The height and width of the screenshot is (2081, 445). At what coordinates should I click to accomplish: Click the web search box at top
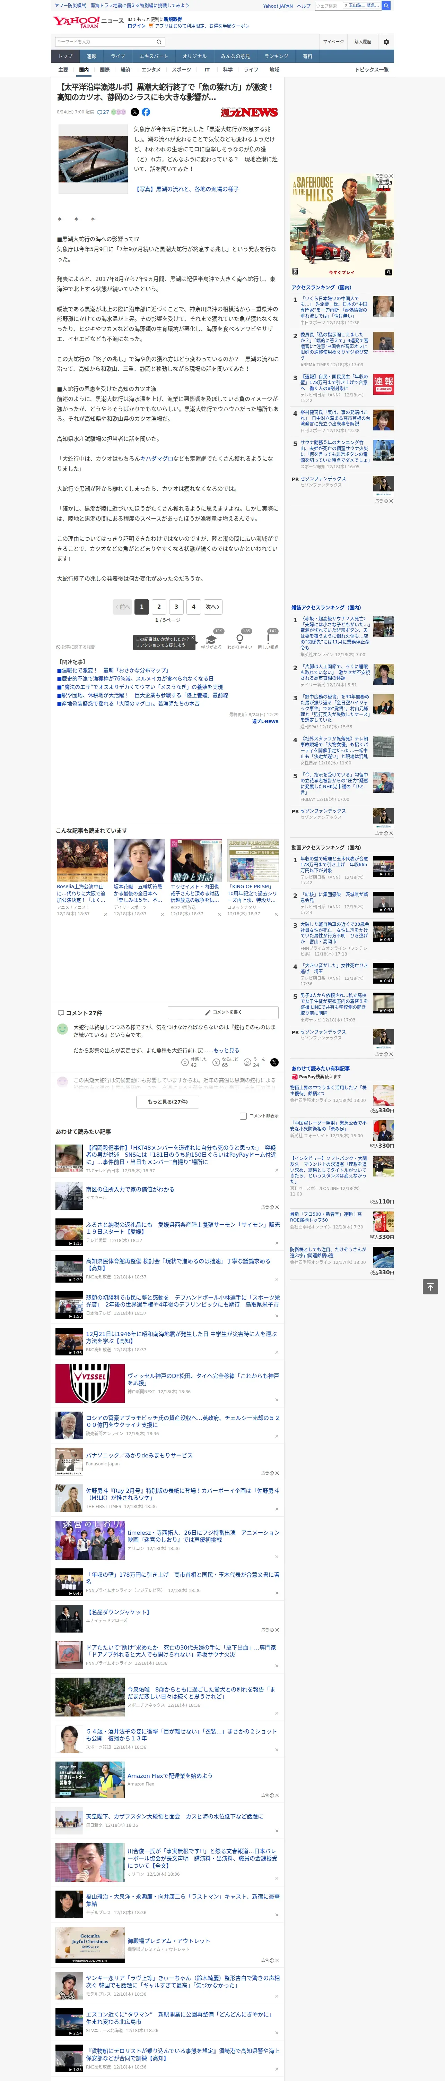347,6
